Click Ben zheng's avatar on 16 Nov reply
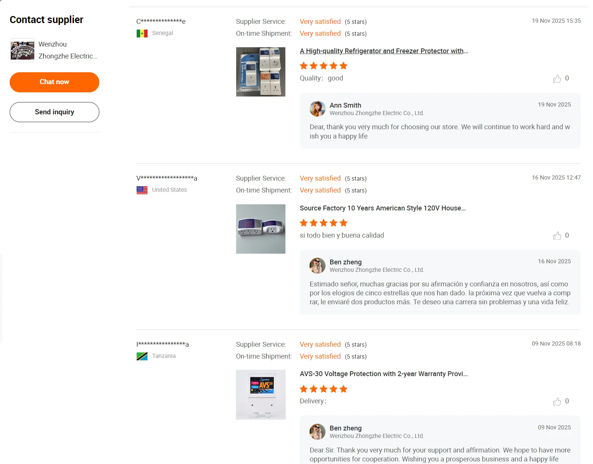This screenshot has width=593, height=464. tap(317, 266)
